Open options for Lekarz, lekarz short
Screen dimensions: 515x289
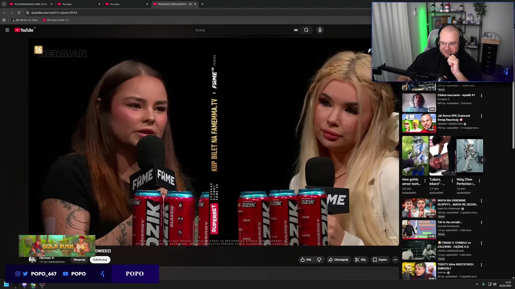452,181
